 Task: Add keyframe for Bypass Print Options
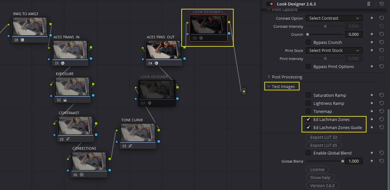coord(372,66)
